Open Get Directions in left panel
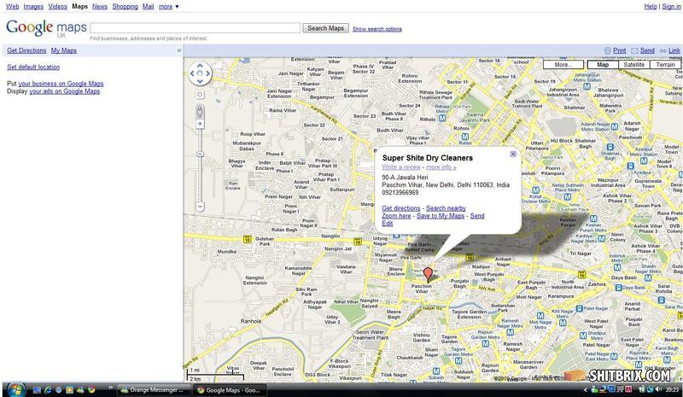 (26, 50)
